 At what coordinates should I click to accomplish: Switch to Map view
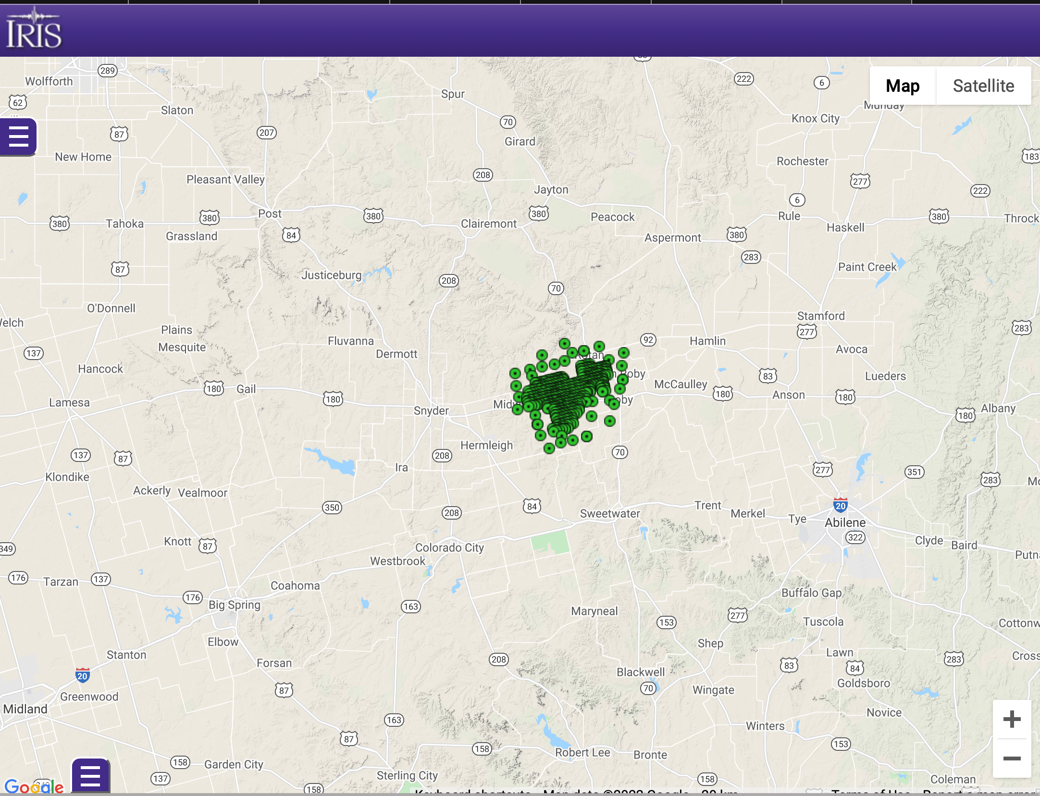(x=903, y=86)
